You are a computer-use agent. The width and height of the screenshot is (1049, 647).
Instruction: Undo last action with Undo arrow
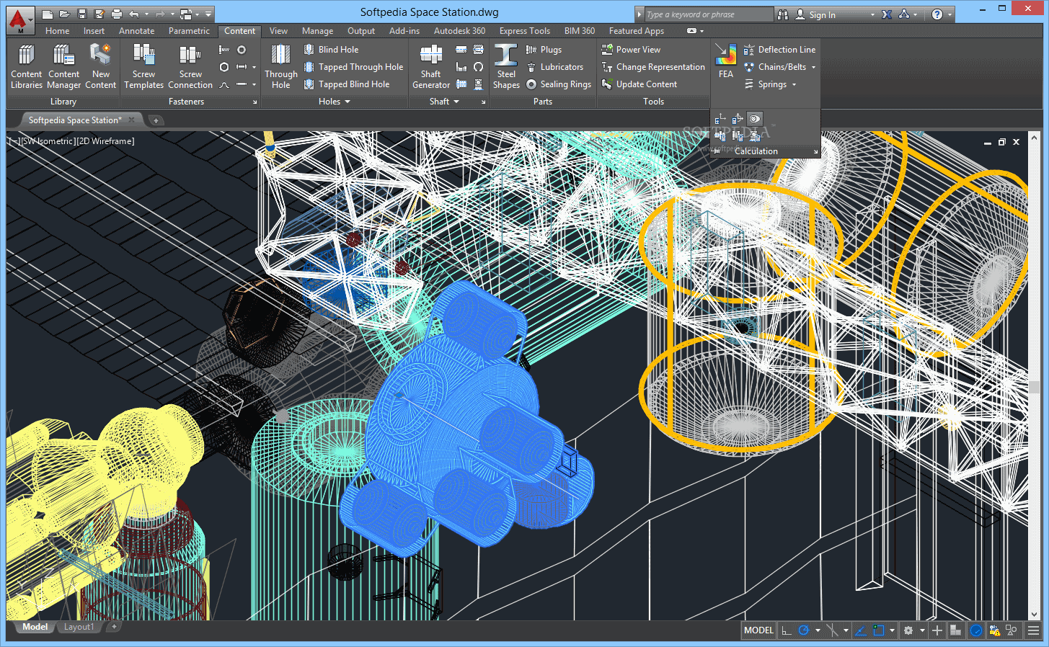(134, 14)
